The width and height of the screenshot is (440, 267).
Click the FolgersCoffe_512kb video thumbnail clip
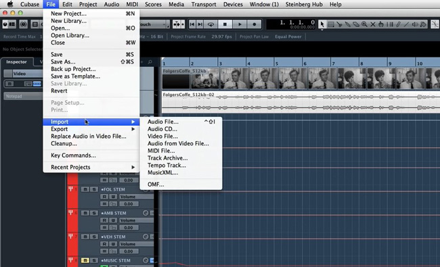click(301, 78)
